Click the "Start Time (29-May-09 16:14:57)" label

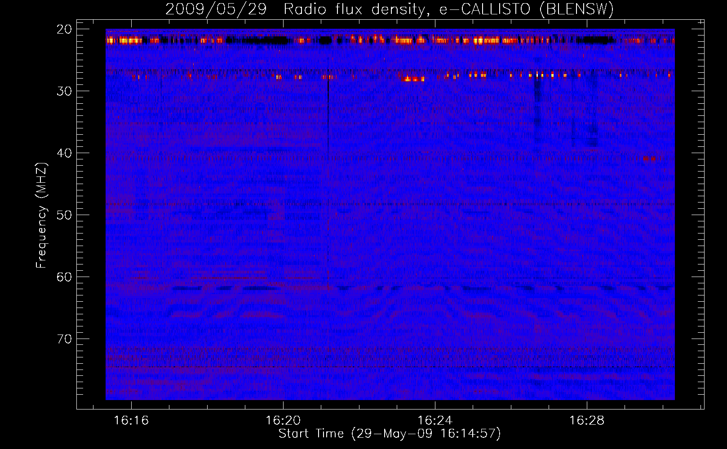[390, 434]
